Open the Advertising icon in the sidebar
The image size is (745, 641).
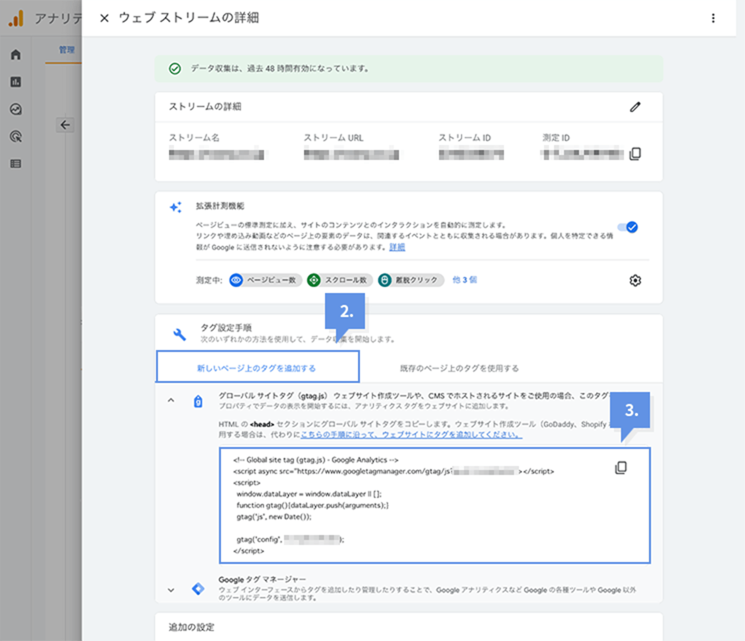click(x=16, y=136)
